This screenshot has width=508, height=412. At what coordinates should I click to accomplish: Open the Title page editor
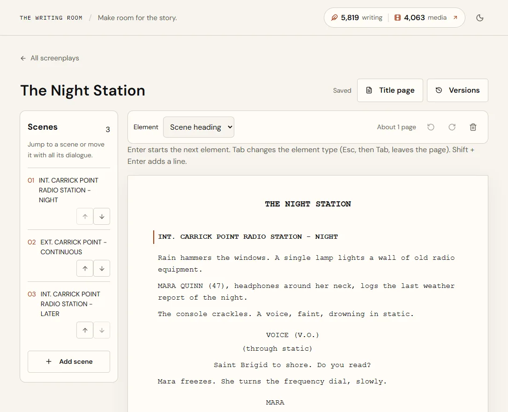pyautogui.click(x=390, y=90)
